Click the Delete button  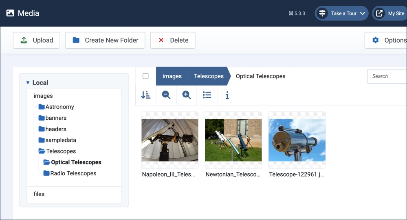click(173, 40)
